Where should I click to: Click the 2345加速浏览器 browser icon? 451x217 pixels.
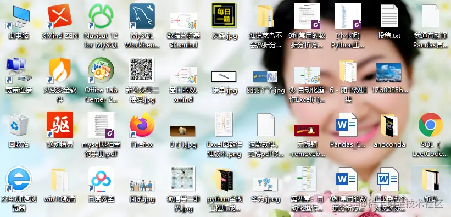pyautogui.click(x=19, y=179)
